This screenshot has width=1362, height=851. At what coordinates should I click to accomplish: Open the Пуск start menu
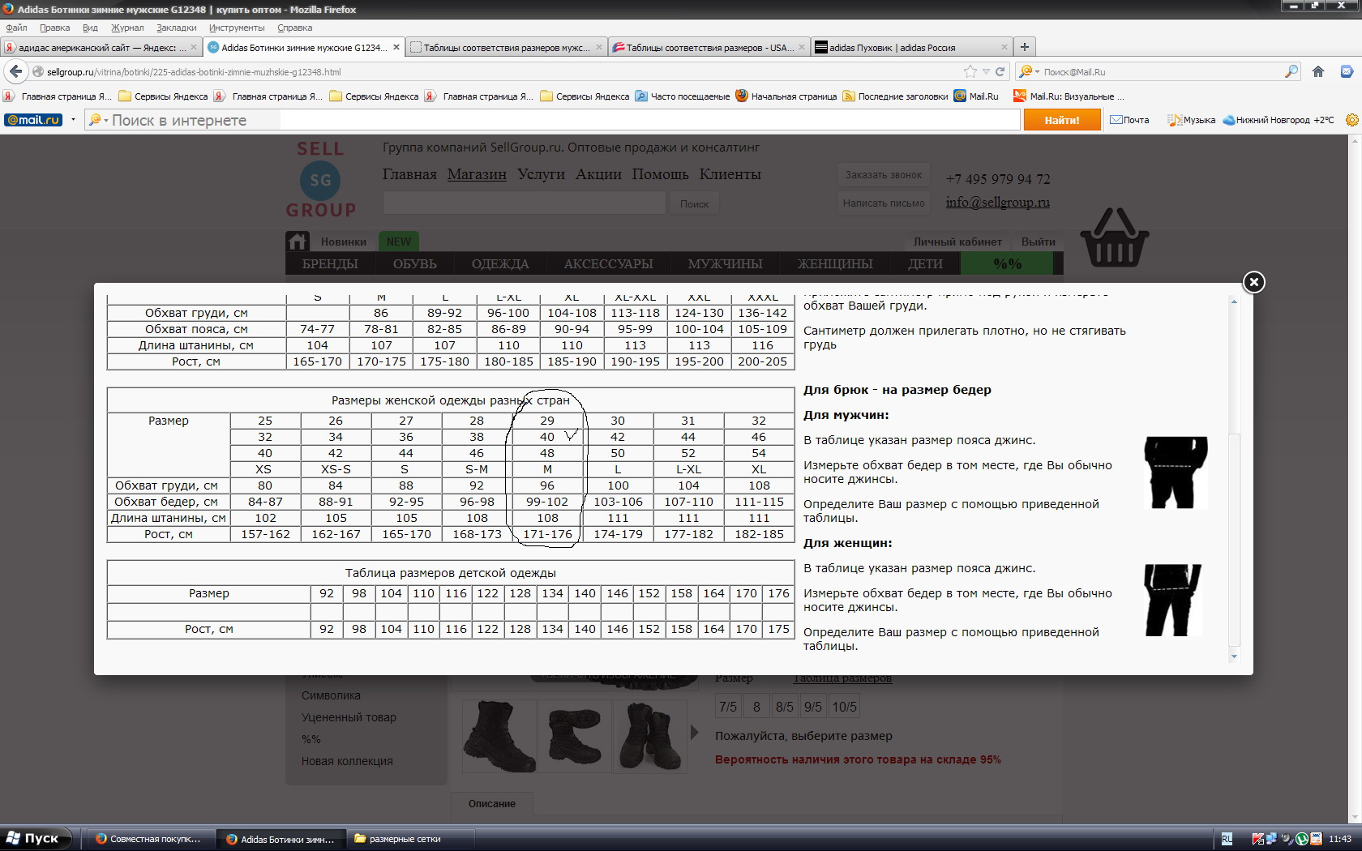point(35,838)
